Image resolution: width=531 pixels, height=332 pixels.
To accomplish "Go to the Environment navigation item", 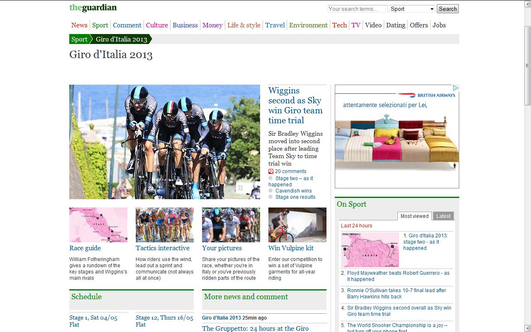I will tap(308, 25).
